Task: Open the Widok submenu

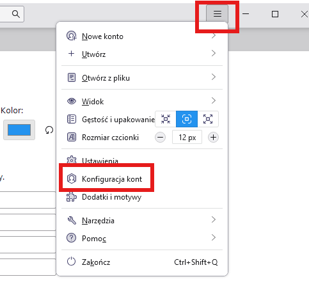Action: pos(142,101)
